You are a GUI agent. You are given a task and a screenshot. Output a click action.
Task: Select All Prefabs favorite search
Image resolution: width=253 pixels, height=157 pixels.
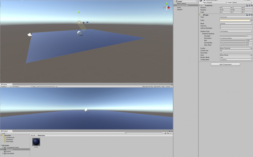[x=10, y=142]
